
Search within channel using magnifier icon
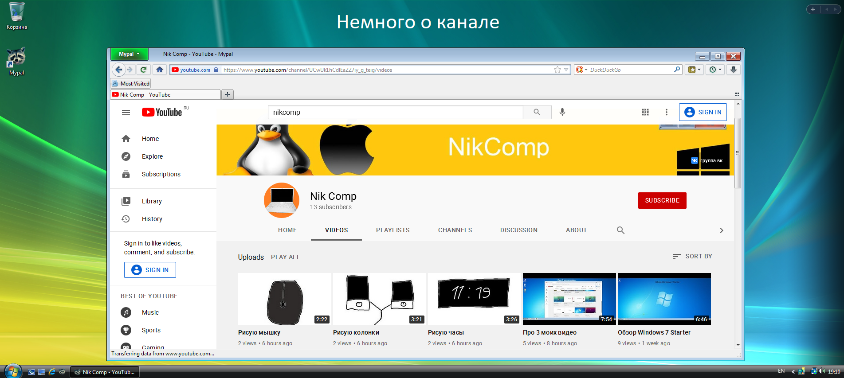620,230
